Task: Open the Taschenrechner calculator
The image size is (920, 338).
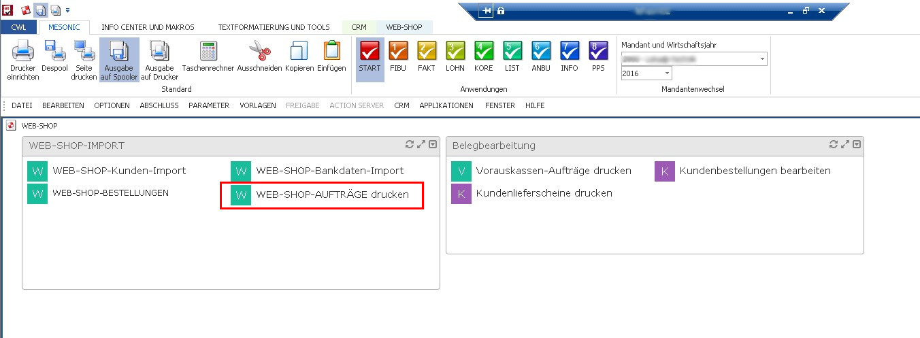Action: tap(208, 60)
